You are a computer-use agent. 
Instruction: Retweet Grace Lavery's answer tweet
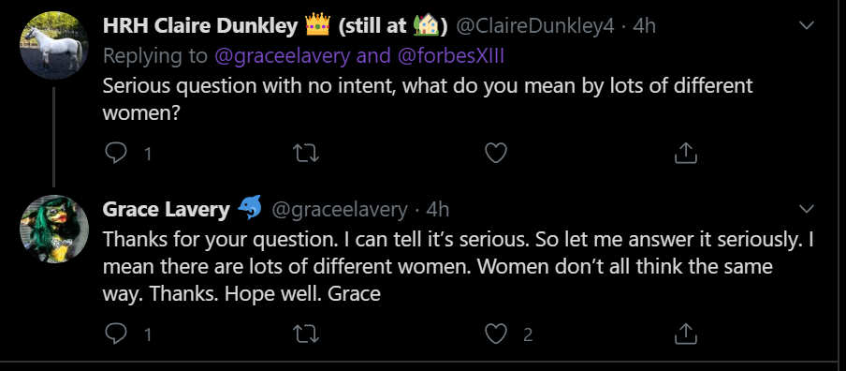(306, 334)
